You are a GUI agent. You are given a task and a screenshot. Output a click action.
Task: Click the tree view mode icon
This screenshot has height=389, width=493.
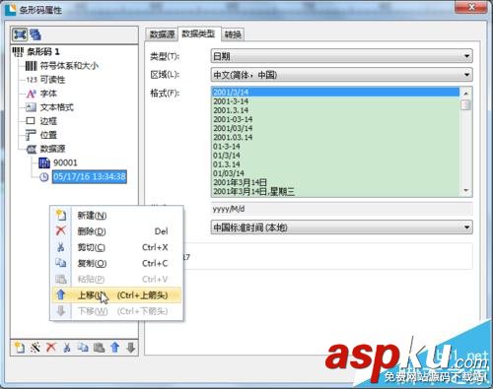tap(20, 34)
